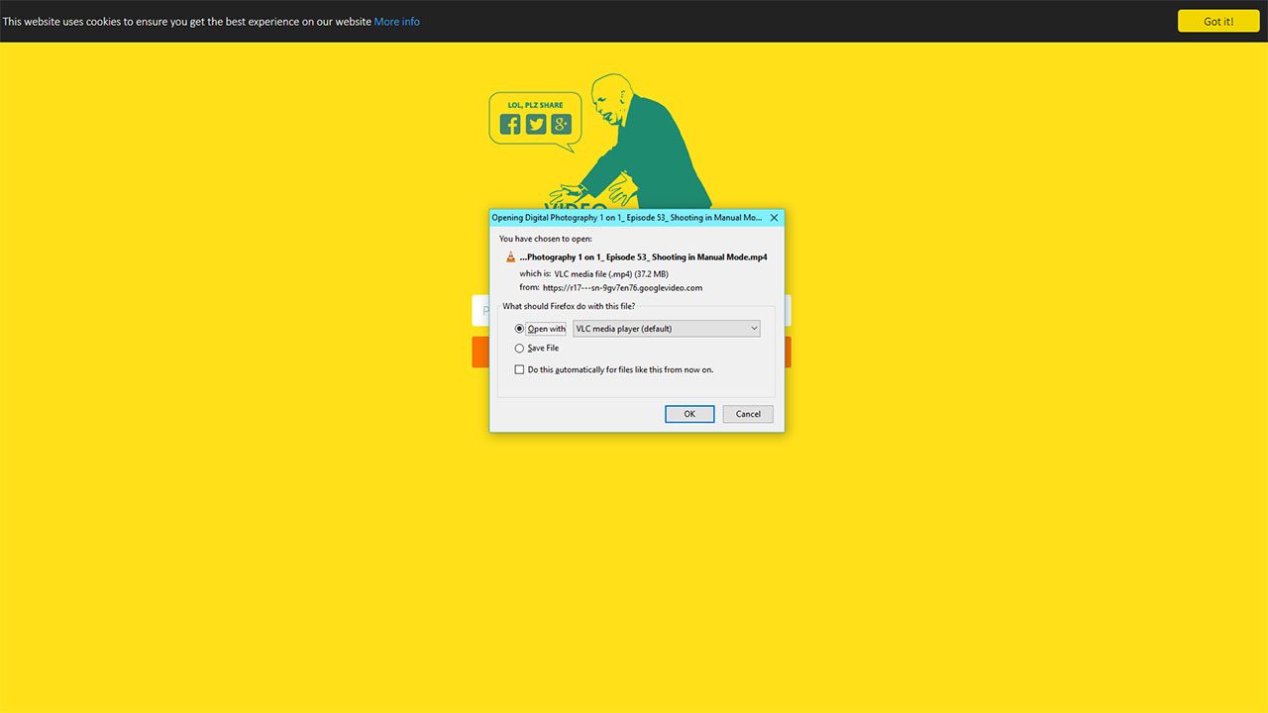The width and height of the screenshot is (1268, 713).
Task: Click the googlevideo.com source URL text
Action: click(x=622, y=288)
